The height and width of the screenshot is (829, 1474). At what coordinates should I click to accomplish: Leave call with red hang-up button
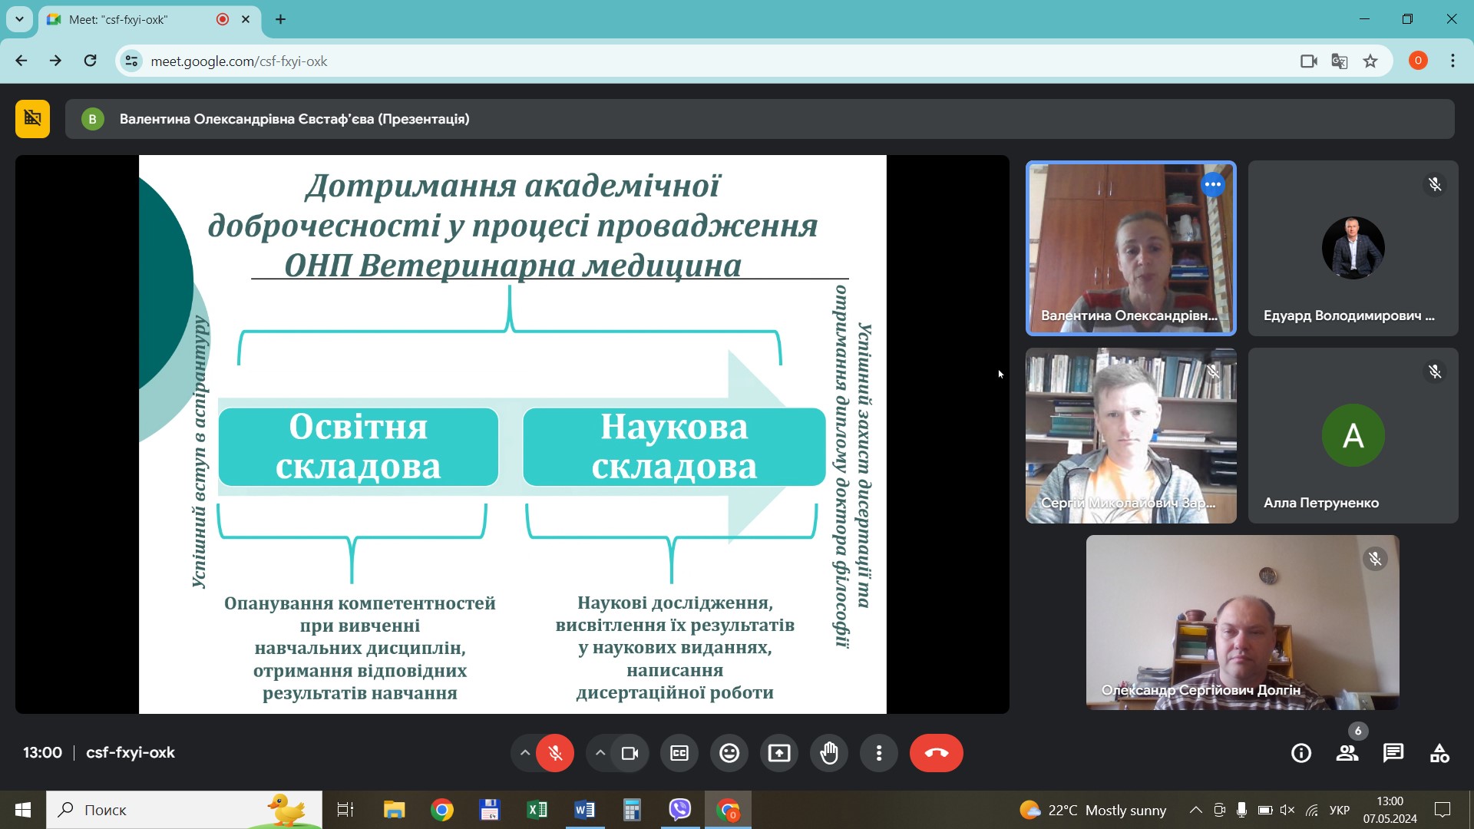937,753
